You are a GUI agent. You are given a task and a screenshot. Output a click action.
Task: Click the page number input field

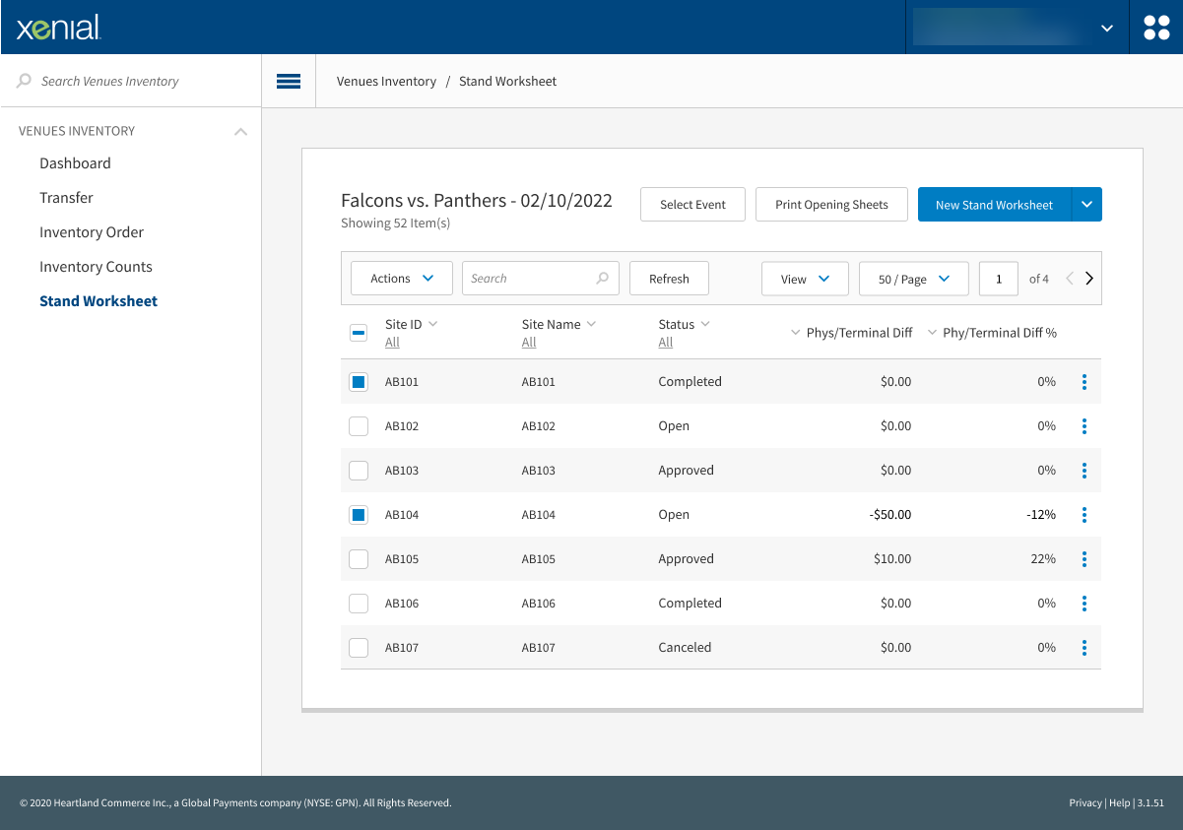[999, 279]
